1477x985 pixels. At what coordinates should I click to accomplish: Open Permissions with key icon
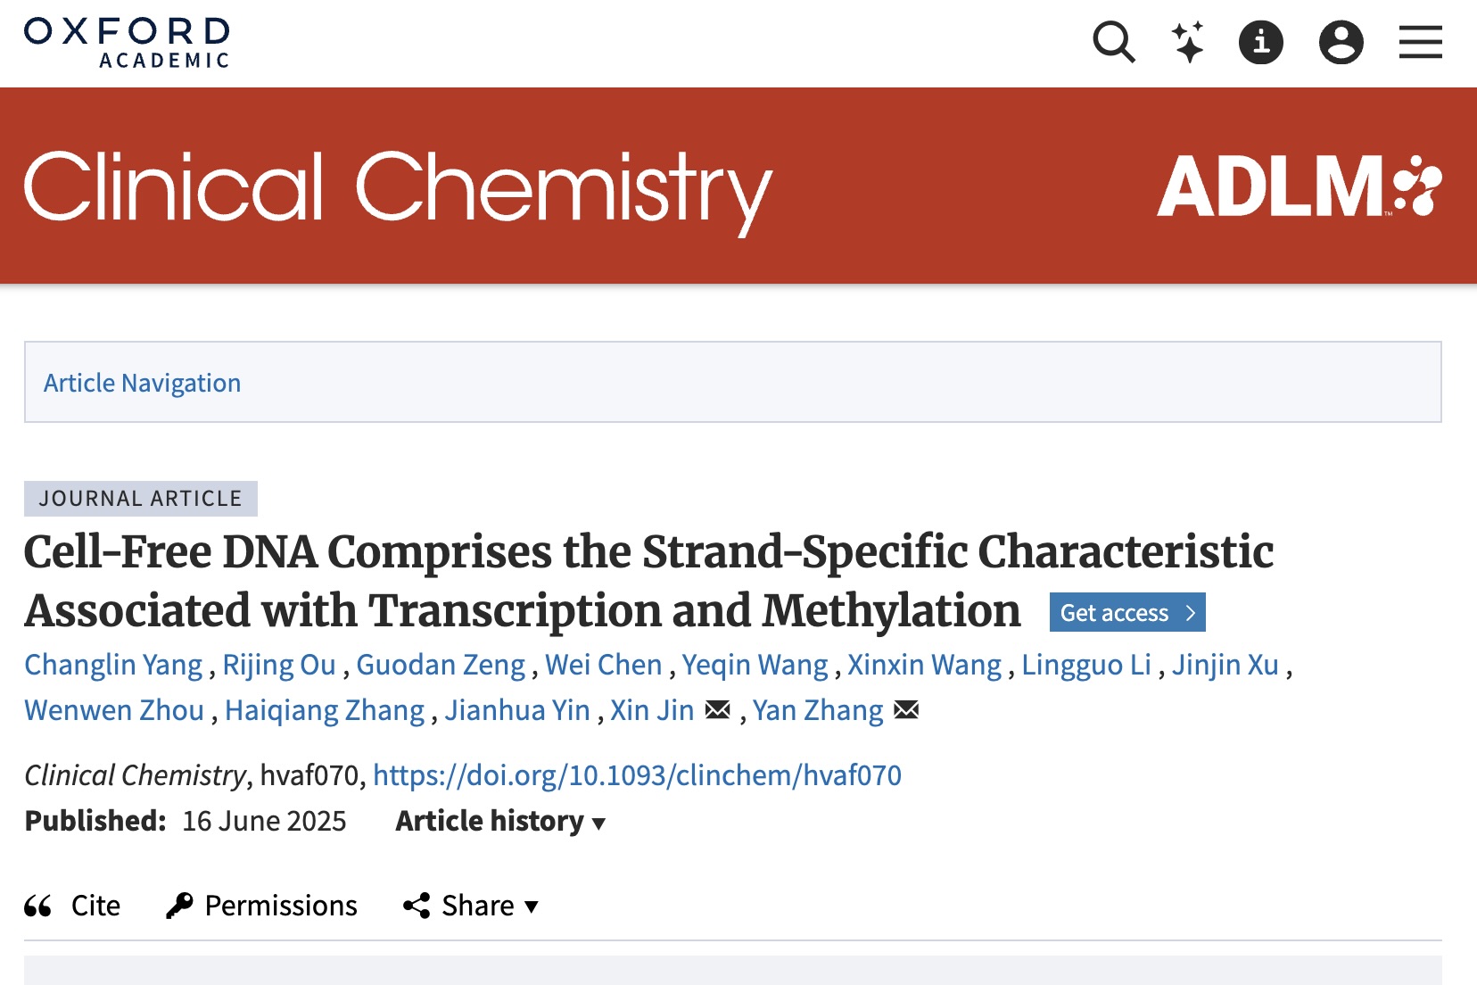point(262,906)
